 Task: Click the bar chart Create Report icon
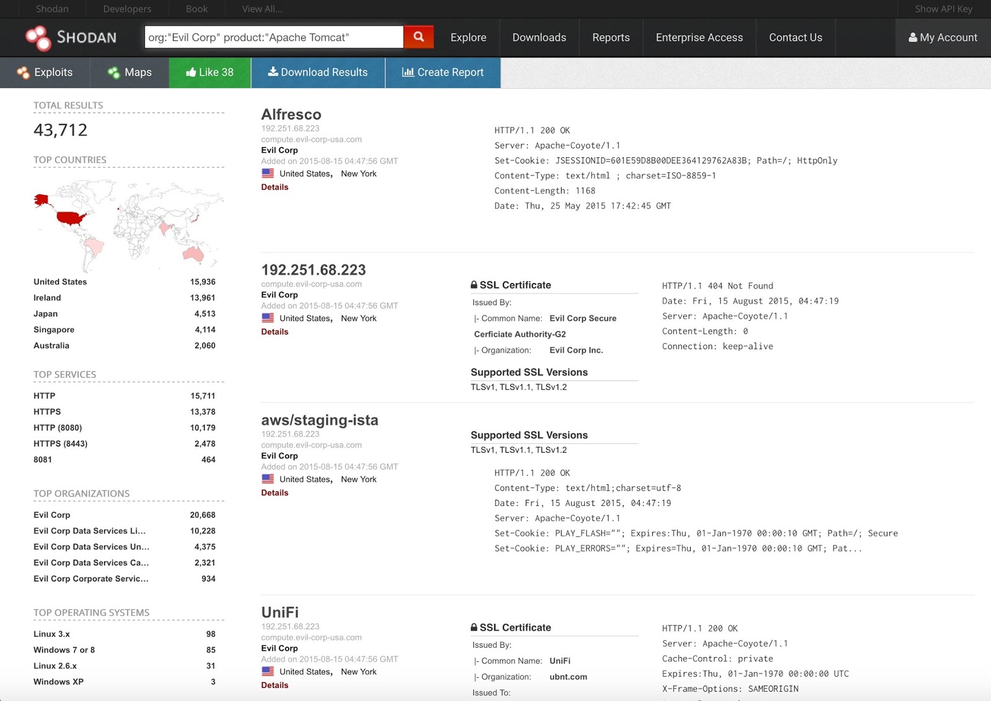[x=408, y=72]
